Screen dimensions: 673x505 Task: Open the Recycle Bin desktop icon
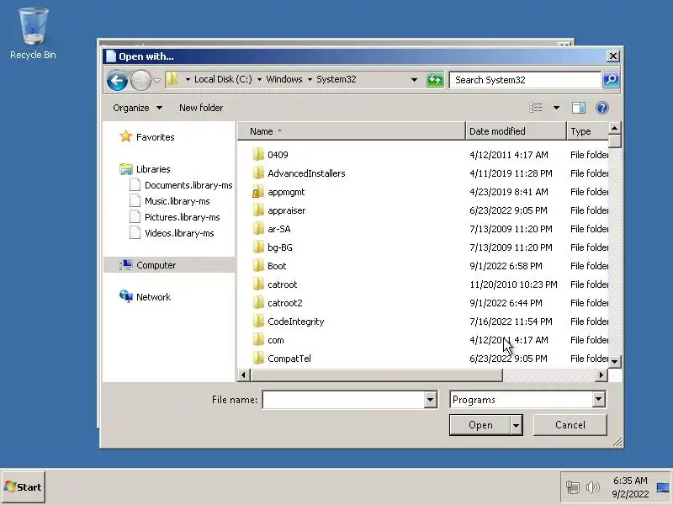pos(33,34)
